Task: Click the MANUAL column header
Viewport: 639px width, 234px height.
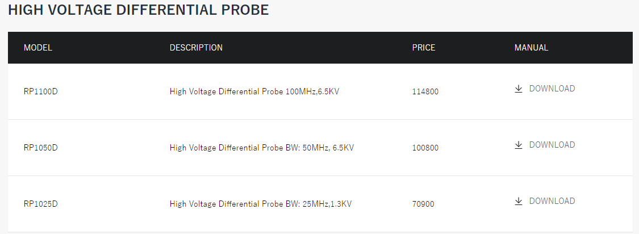Action: pos(531,48)
